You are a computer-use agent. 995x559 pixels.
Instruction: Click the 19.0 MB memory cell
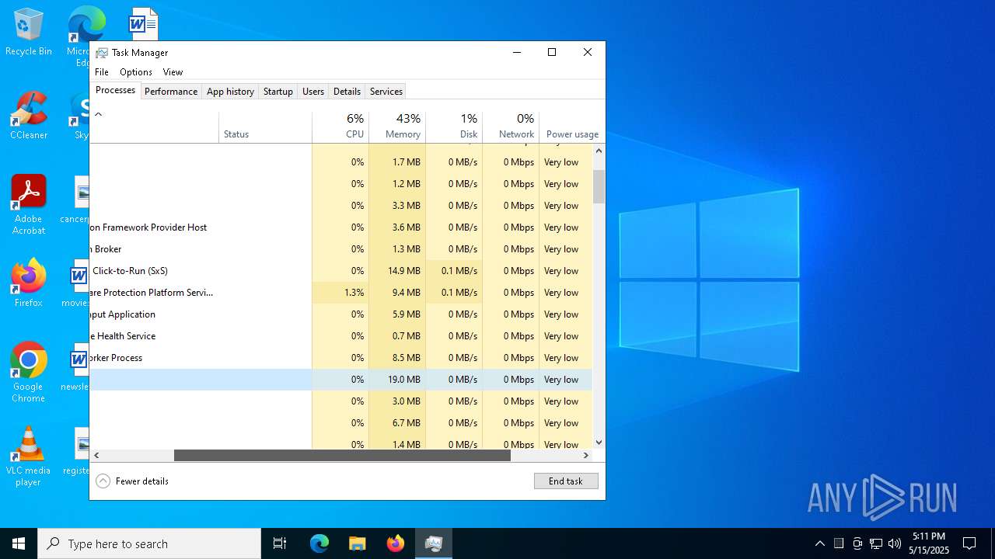(397, 380)
